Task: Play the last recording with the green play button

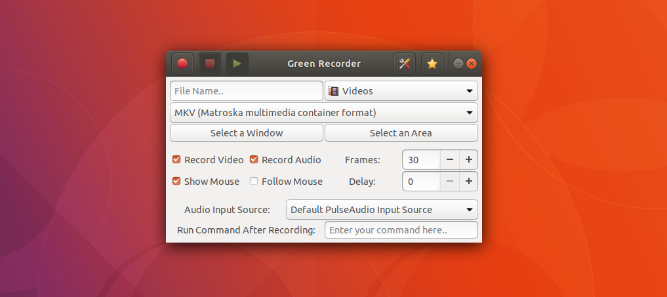Action: pos(237,64)
